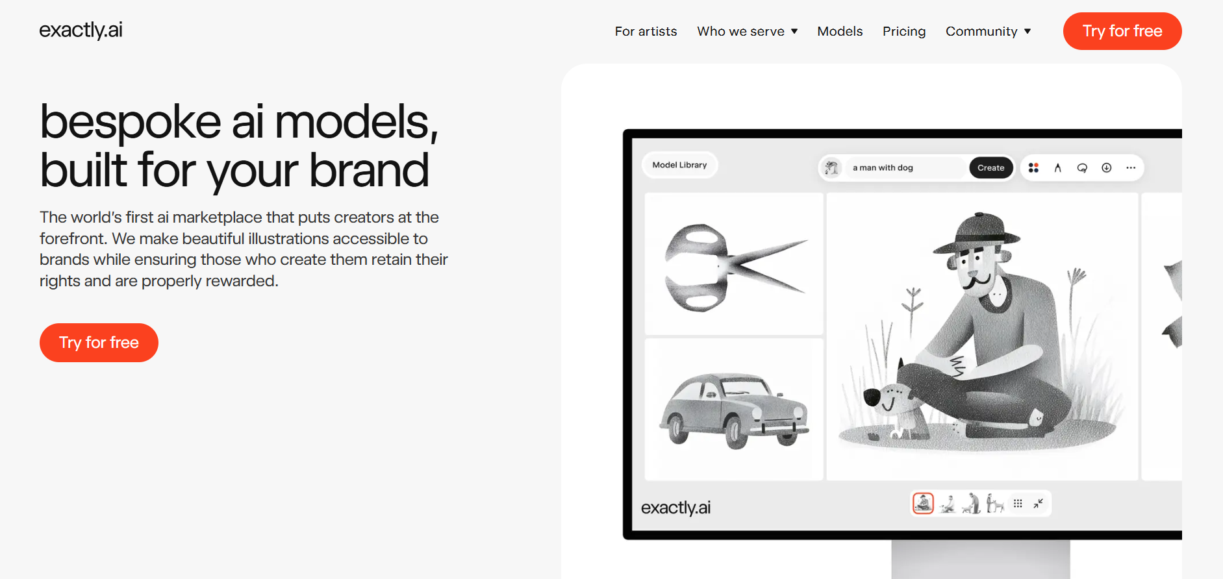Screen dimensions: 1223x579
Task: Choose the standing man facing dog variant
Action: coord(994,503)
